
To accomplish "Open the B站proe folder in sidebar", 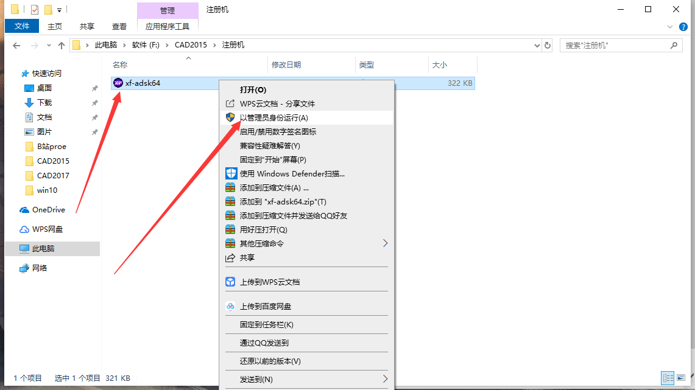I will point(51,147).
